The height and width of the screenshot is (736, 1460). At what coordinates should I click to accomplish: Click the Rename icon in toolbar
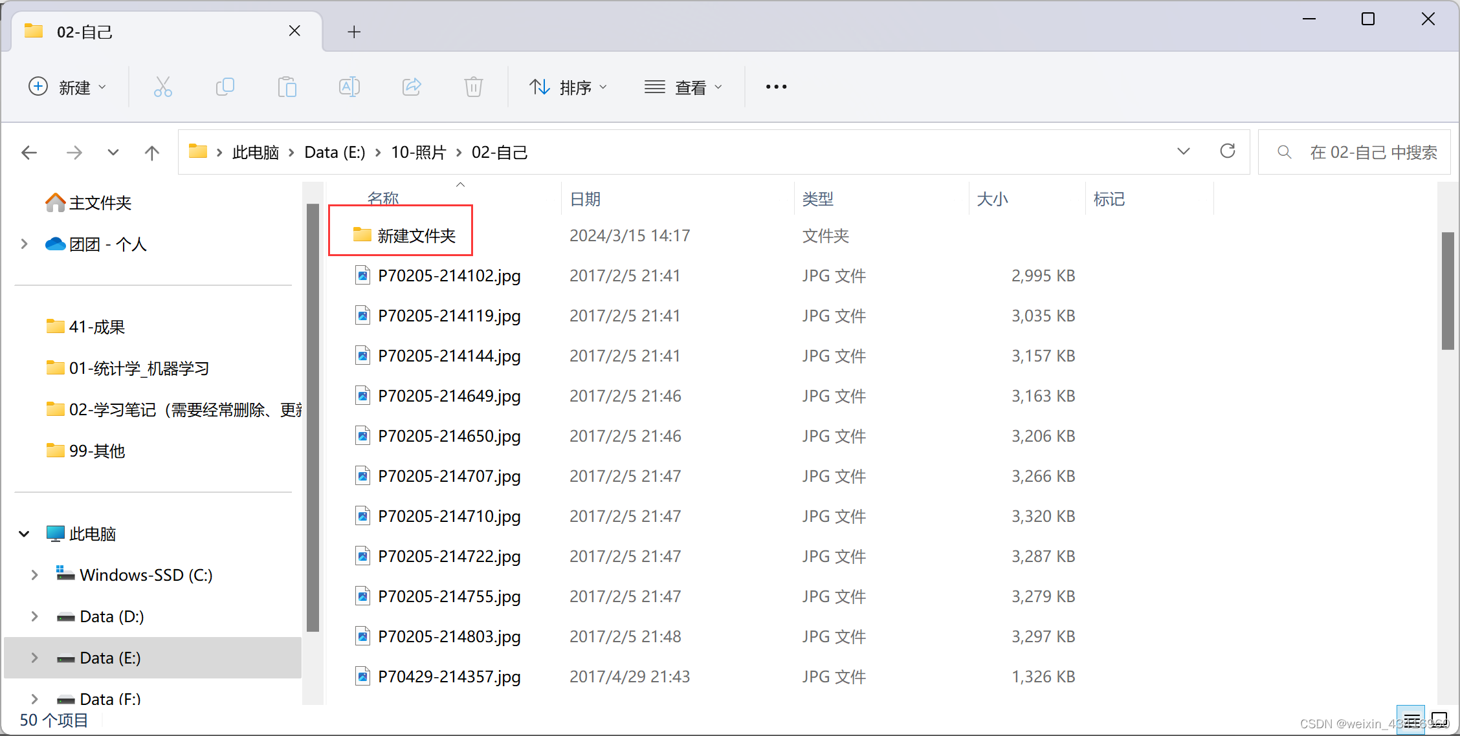349,87
